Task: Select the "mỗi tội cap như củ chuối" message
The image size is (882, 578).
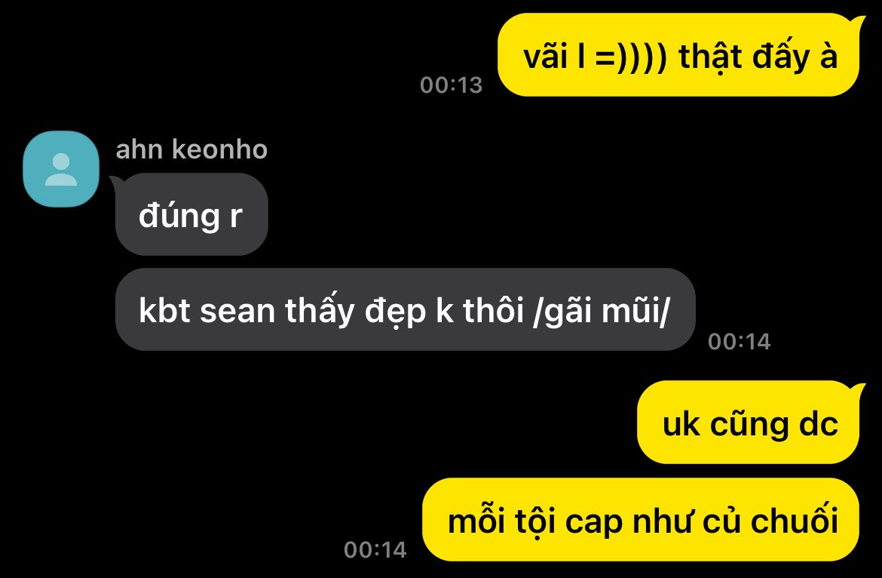Action: point(642,520)
